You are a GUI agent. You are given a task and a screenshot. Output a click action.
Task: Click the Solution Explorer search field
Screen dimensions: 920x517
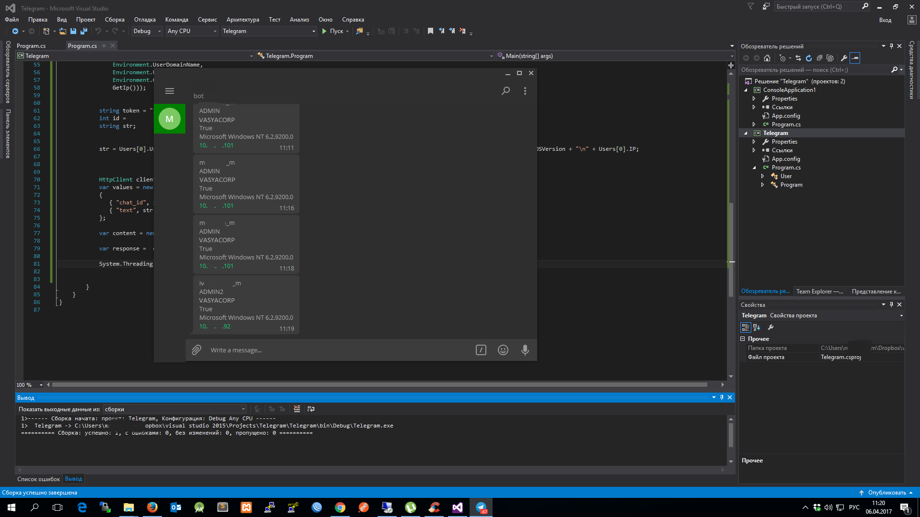coord(815,70)
